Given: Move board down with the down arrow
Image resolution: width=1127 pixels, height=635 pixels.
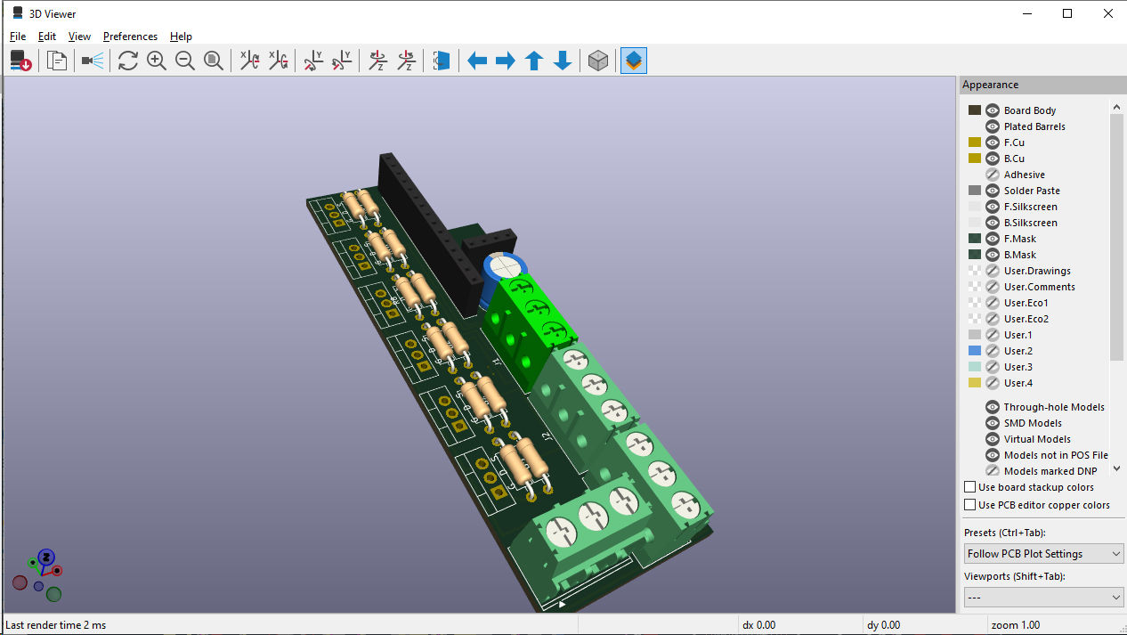Looking at the screenshot, I should [563, 61].
